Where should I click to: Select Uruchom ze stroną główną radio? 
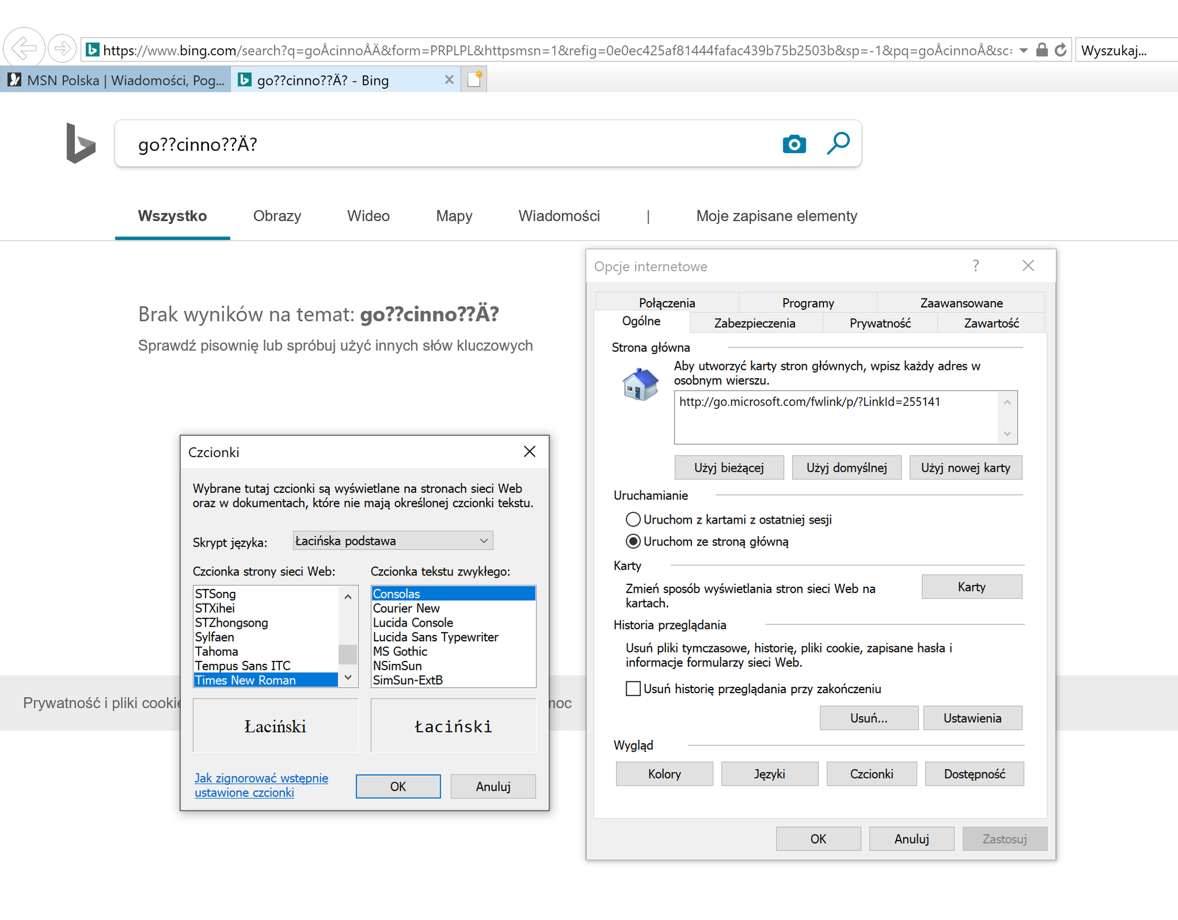(x=707, y=541)
